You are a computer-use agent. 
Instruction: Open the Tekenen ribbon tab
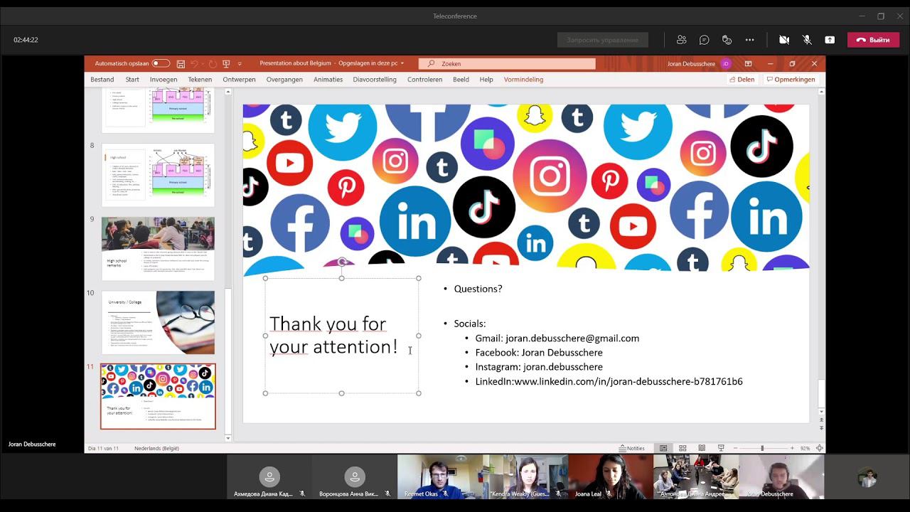pyautogui.click(x=200, y=80)
